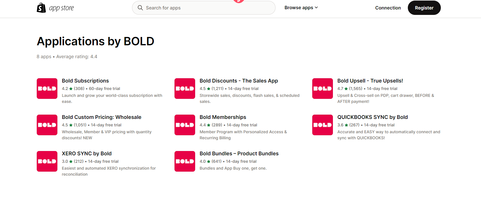Click the app store wordmark text
Image resolution: width=481 pixels, height=198 pixels.
pyautogui.click(x=61, y=8)
